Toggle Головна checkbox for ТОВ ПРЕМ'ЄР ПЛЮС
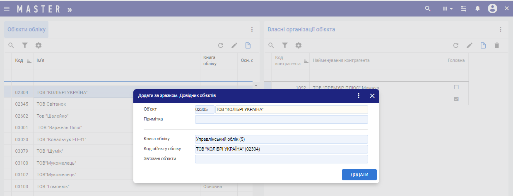 pos(456,87)
